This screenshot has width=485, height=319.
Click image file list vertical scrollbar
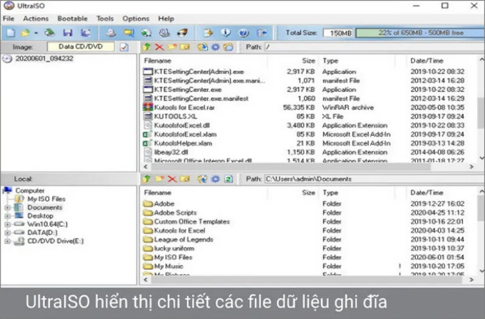point(481,113)
